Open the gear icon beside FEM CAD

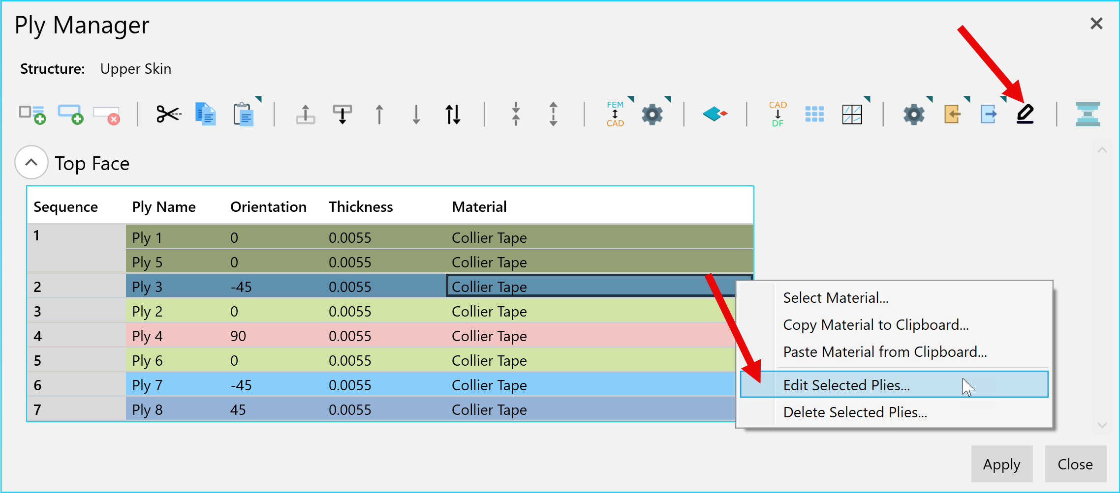(652, 114)
